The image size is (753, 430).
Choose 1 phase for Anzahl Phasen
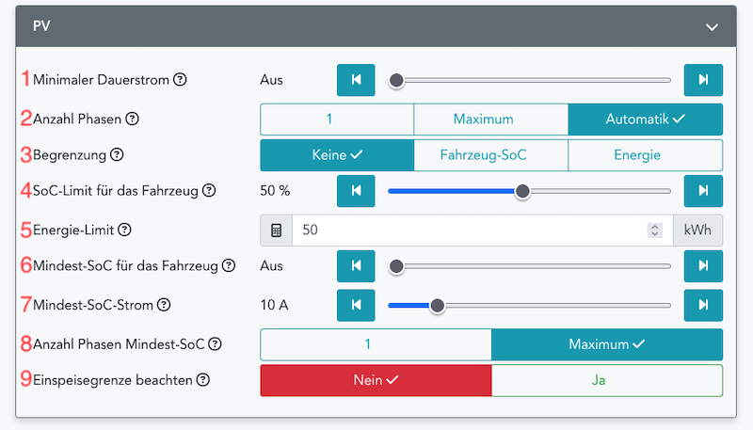click(x=336, y=119)
